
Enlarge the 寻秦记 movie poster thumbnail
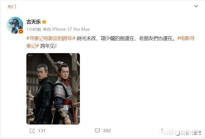click(x=53, y=89)
